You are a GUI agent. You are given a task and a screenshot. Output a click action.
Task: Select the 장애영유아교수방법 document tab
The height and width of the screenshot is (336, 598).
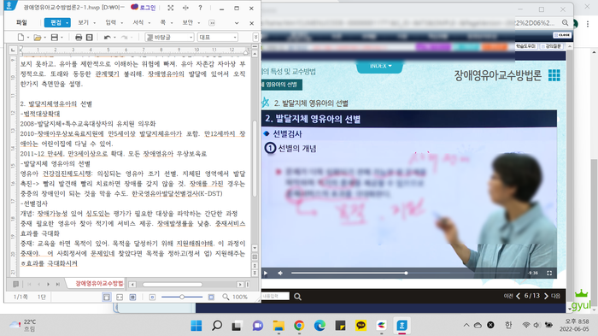pyautogui.click(x=99, y=283)
